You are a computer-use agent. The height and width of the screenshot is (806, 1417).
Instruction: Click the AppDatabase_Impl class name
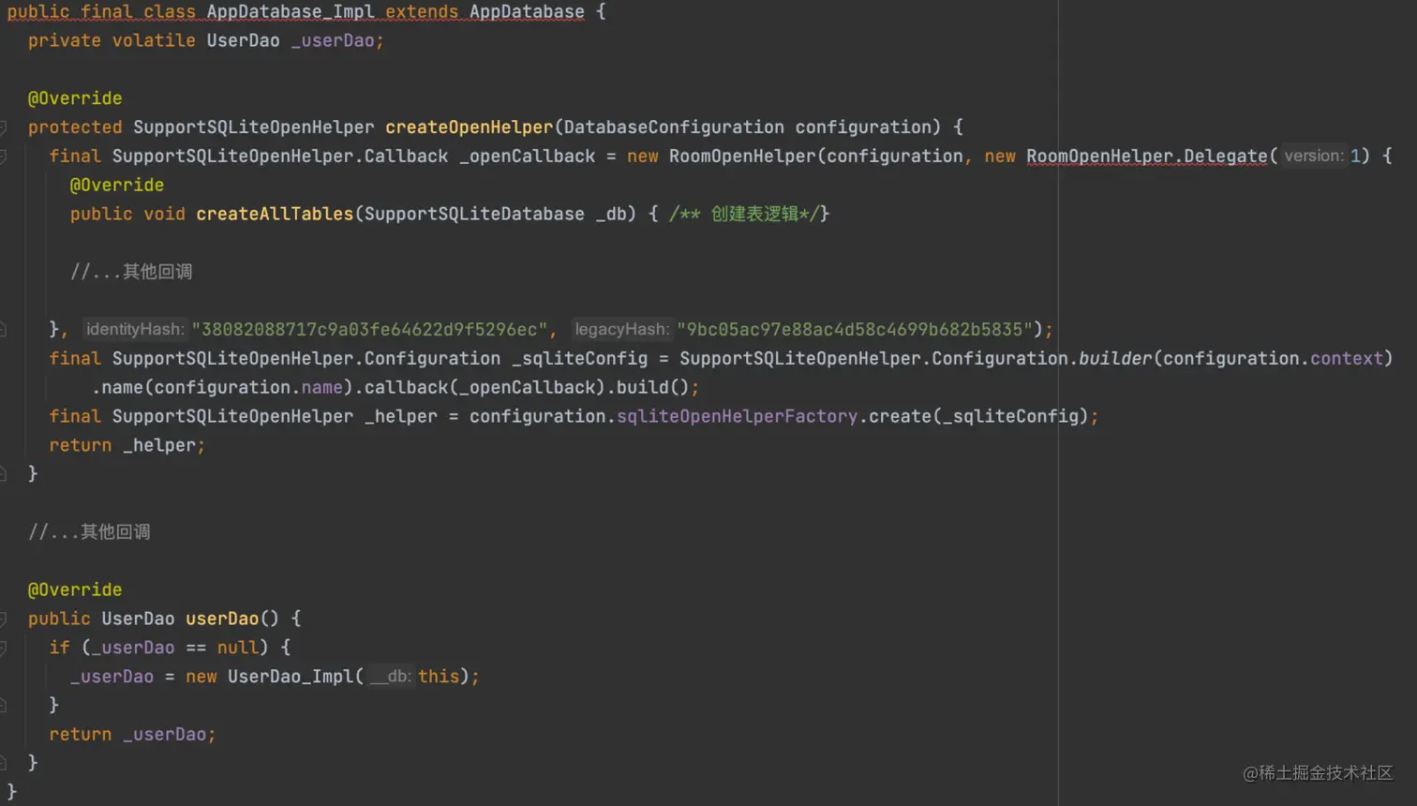coord(290,12)
